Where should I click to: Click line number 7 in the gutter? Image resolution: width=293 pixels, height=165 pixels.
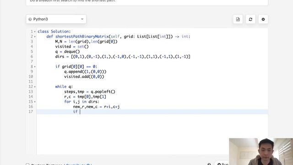32,61
